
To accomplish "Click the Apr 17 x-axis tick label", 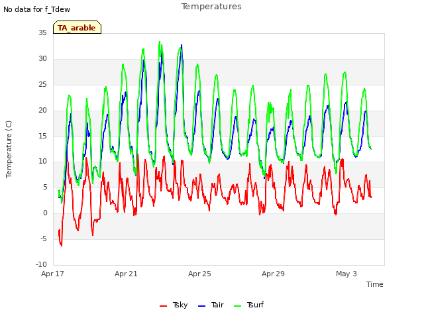I will (x=52, y=274).
